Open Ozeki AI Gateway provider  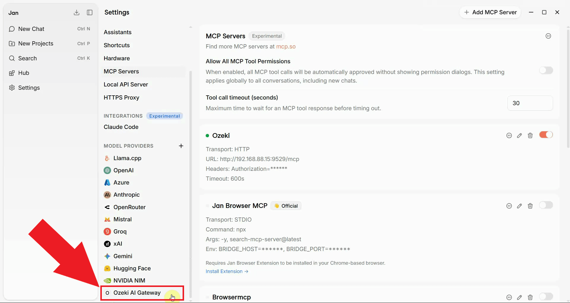142,293
